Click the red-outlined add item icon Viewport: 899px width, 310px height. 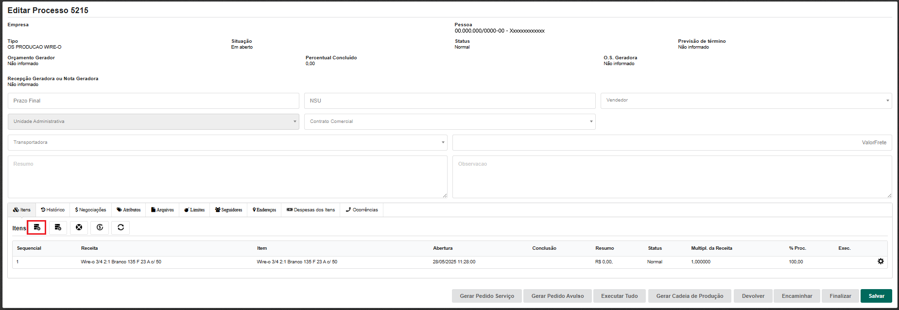(x=36, y=227)
